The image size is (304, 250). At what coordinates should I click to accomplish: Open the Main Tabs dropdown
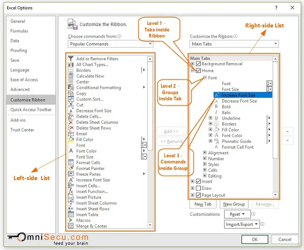click(234, 44)
